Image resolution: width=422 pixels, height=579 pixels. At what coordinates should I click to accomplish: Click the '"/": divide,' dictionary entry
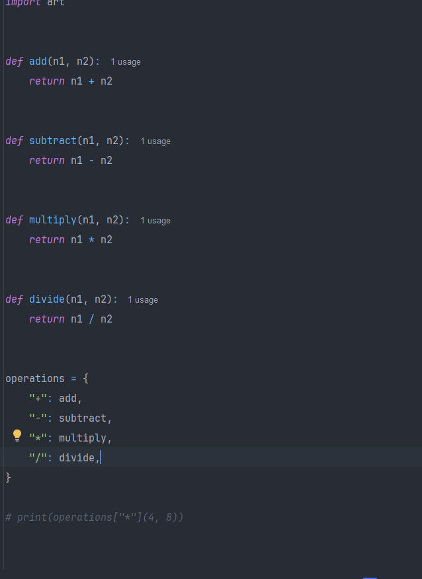point(64,458)
